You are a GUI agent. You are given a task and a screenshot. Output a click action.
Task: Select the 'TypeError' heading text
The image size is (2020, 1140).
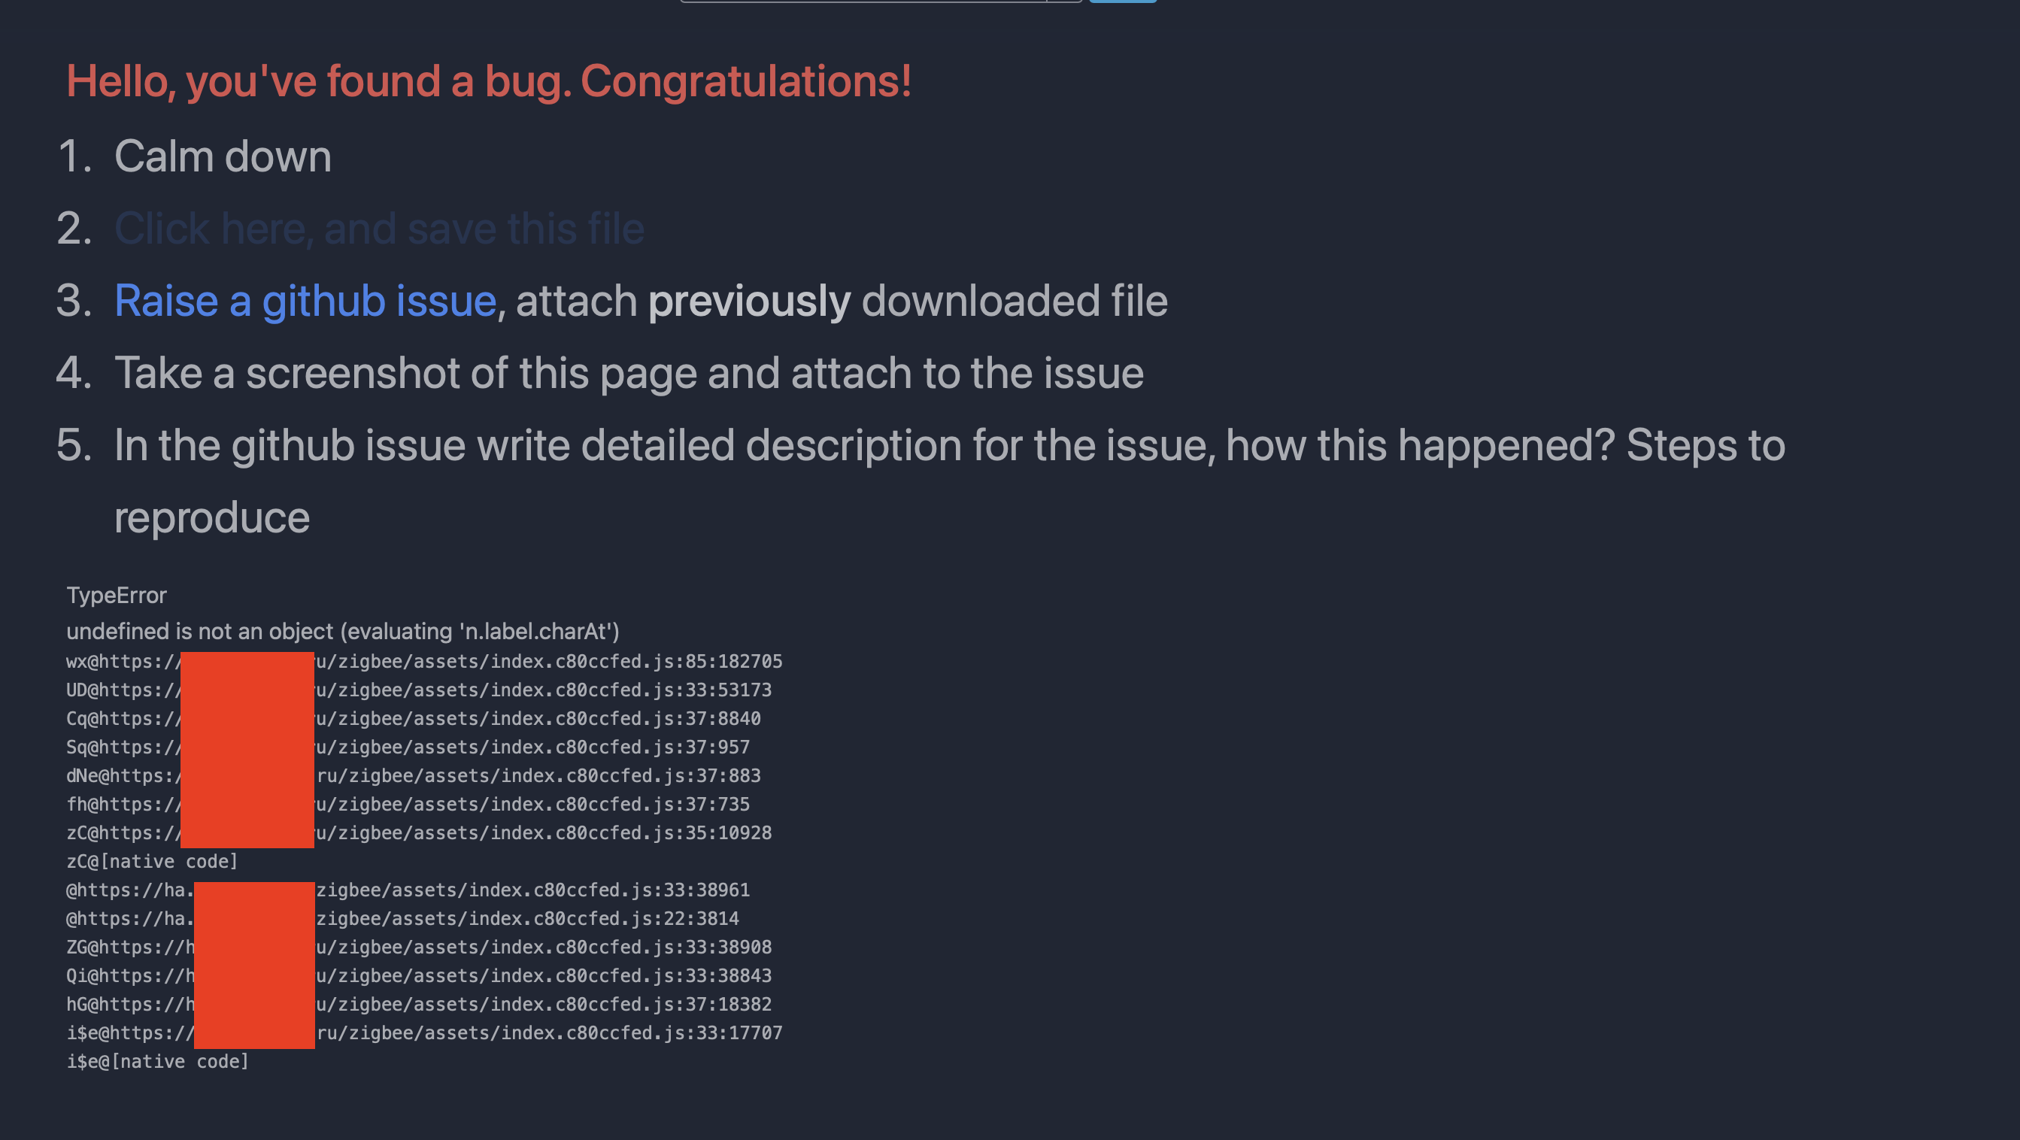pos(116,595)
